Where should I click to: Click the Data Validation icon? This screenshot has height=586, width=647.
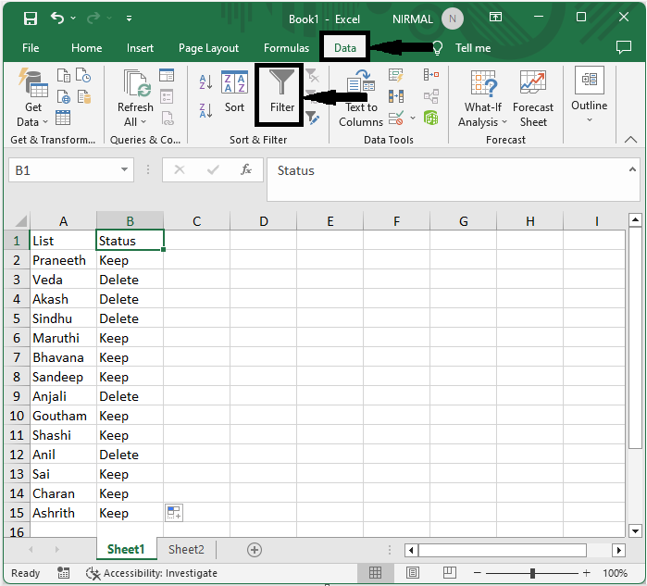(396, 118)
